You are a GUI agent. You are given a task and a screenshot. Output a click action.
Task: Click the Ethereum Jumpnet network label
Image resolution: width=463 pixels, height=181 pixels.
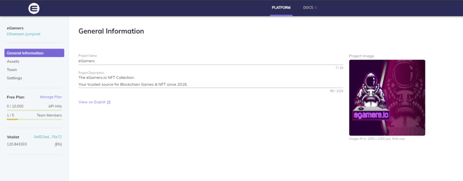tap(24, 34)
